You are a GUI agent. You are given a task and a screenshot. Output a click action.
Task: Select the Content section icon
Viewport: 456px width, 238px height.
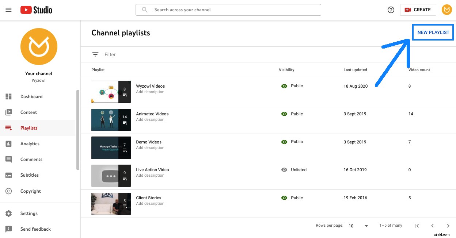pos(8,112)
